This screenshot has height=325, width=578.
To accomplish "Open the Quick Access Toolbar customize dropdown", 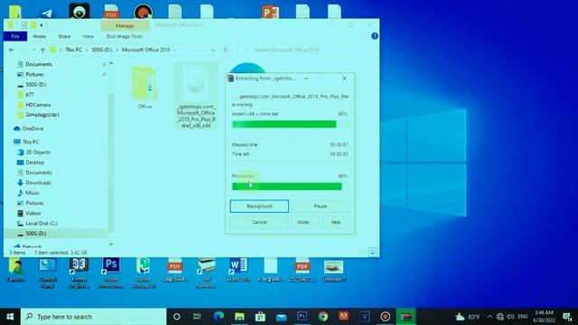I will coord(42,25).
